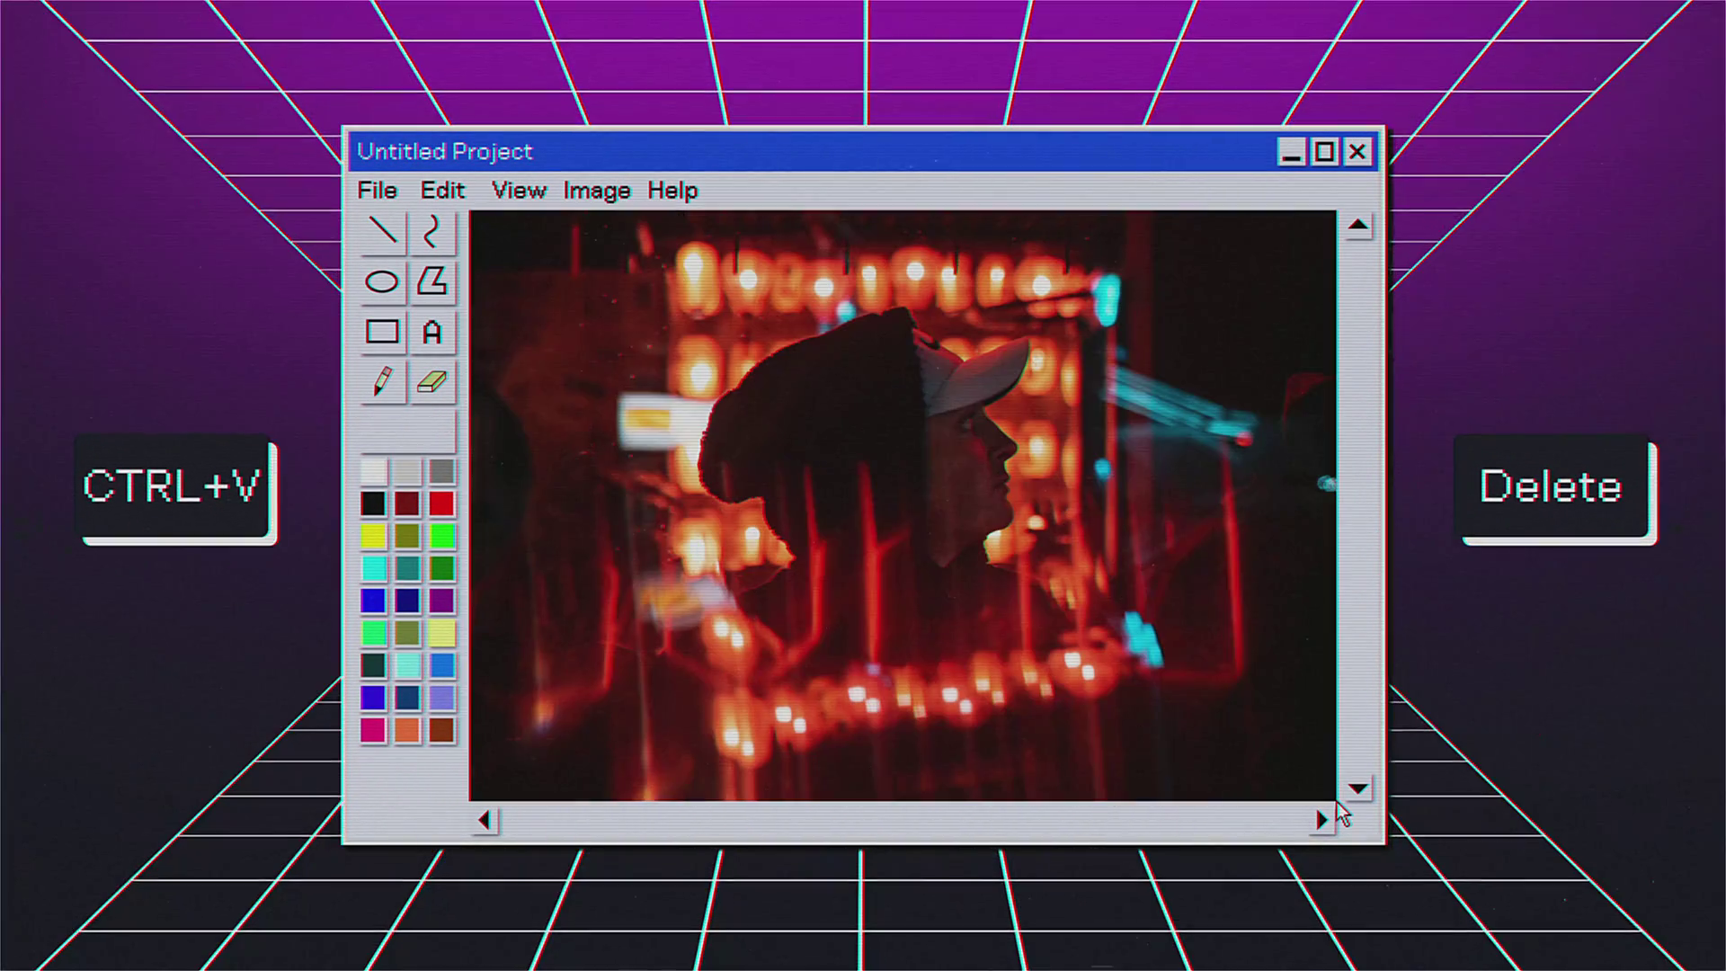Open the File menu
This screenshot has height=971, width=1726.
(377, 191)
